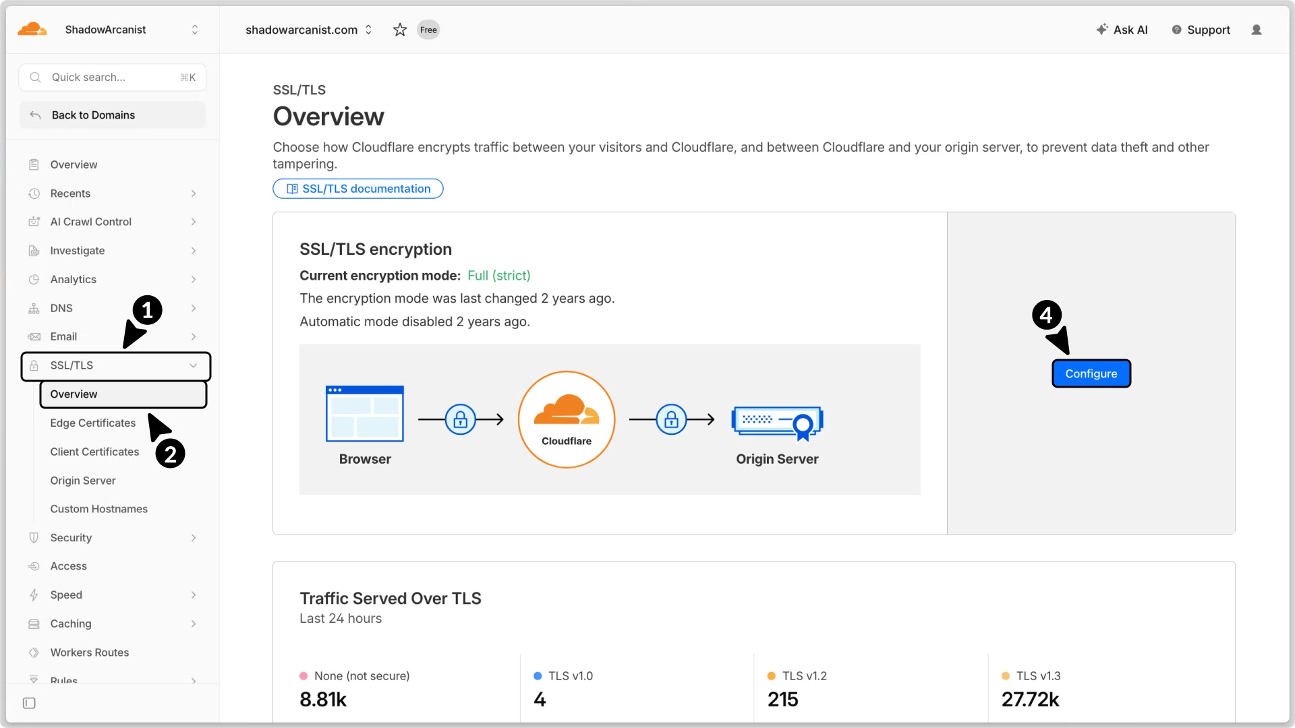Image resolution: width=1295 pixels, height=728 pixels.
Task: Click the Free plan badge
Action: 428,30
